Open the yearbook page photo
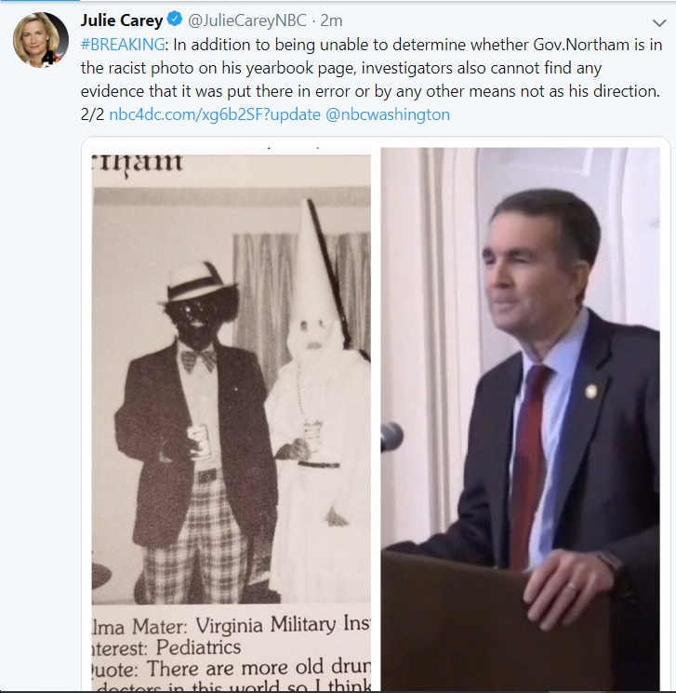 click(x=232, y=419)
